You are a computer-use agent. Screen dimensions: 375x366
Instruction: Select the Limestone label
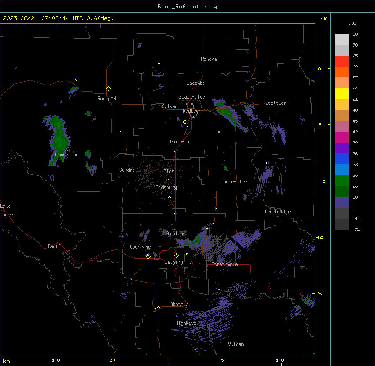[67, 155]
